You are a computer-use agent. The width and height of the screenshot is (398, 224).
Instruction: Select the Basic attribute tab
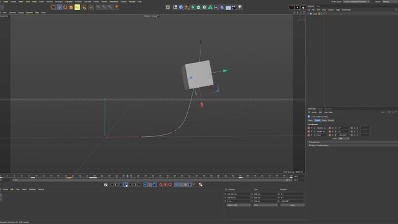(310, 120)
